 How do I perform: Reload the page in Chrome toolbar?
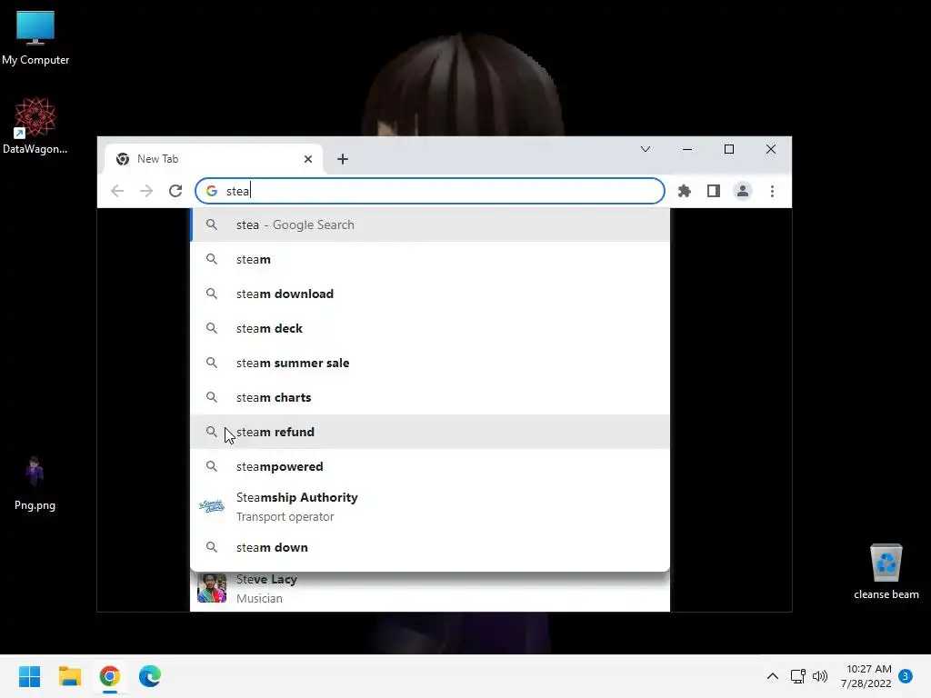pos(175,191)
